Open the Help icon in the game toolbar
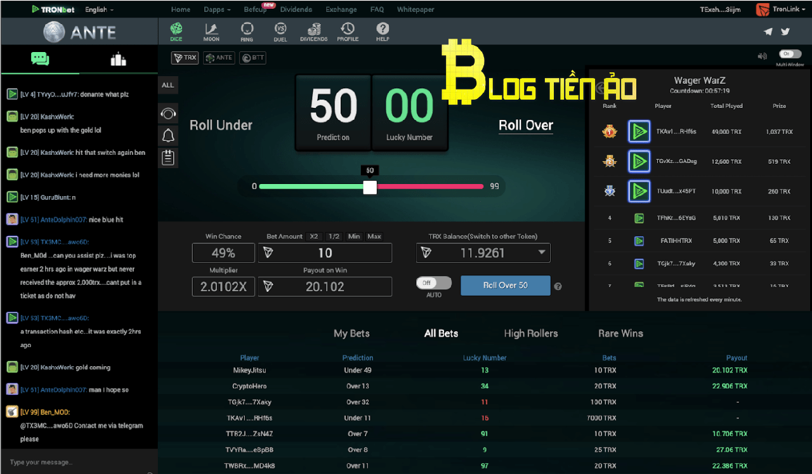 [x=383, y=32]
